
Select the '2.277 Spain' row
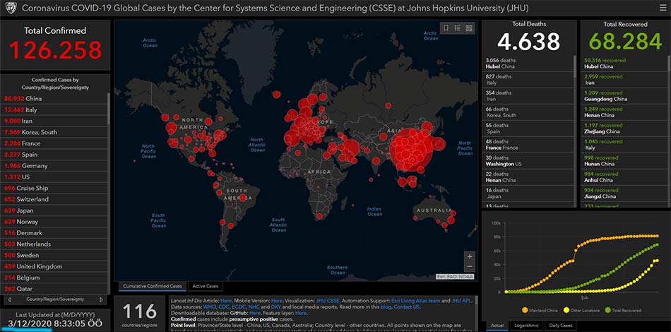54,155
